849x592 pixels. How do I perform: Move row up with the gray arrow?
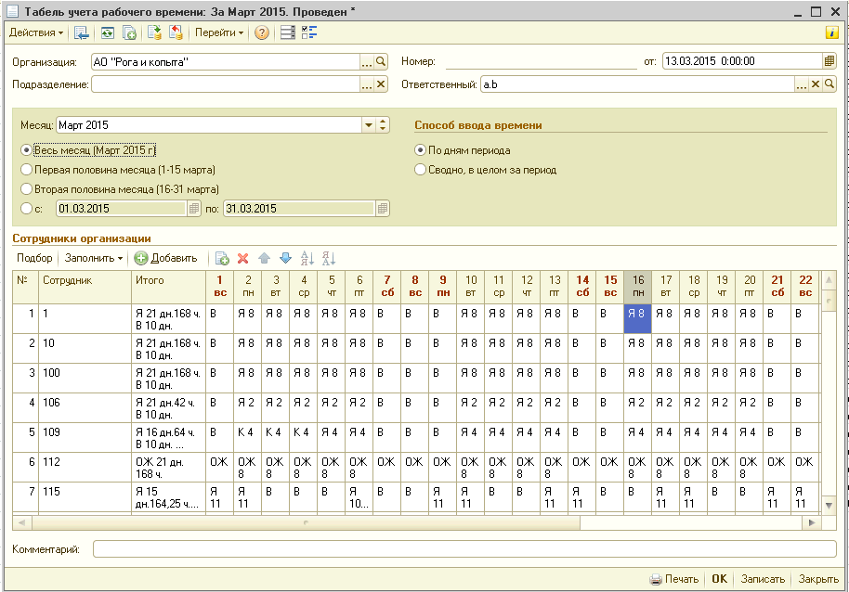point(264,259)
